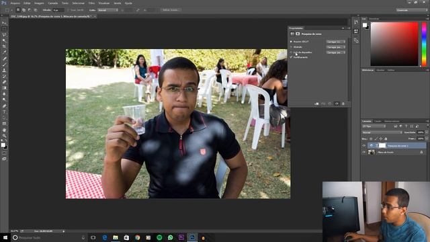Open the Estilo dropdown in options bar

click(108, 10)
